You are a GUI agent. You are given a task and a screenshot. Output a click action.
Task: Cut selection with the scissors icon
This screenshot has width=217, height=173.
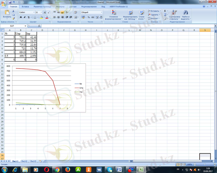(13, 11)
